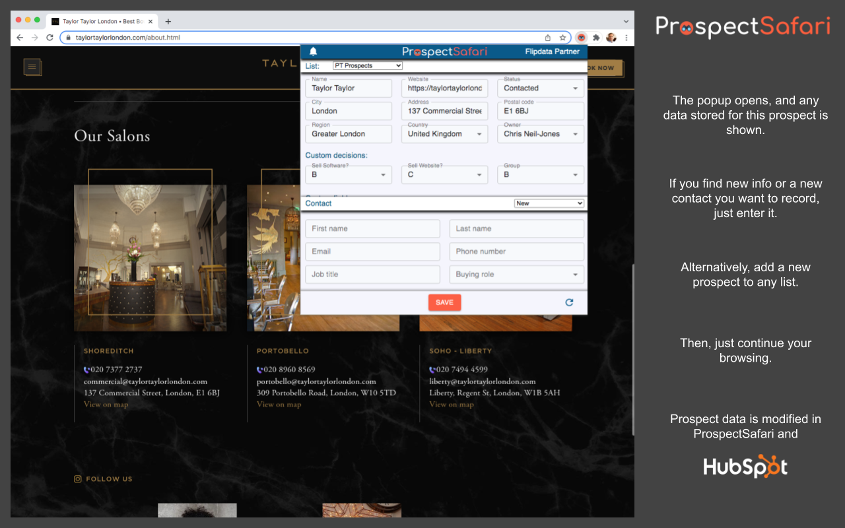
Task: Click the FOLLOW US text
Action: click(x=109, y=479)
